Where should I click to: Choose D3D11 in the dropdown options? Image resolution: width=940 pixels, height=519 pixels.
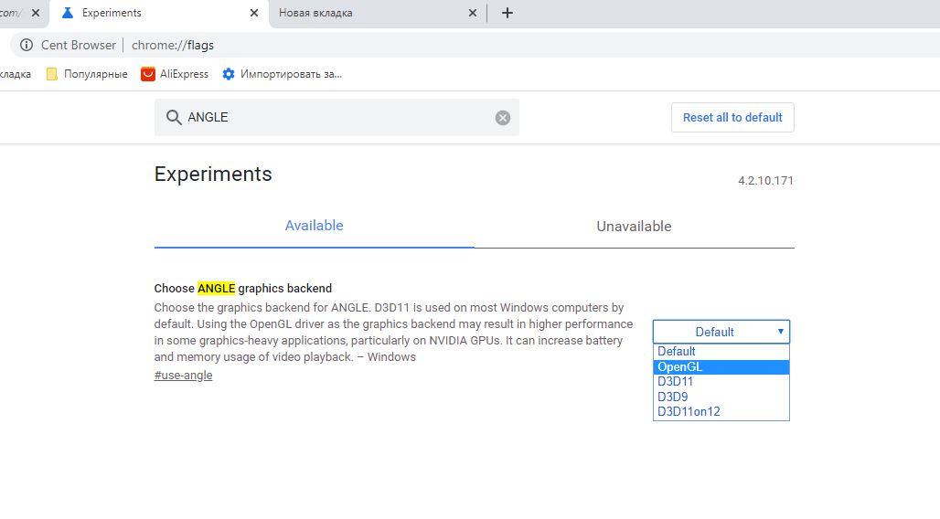click(x=721, y=382)
